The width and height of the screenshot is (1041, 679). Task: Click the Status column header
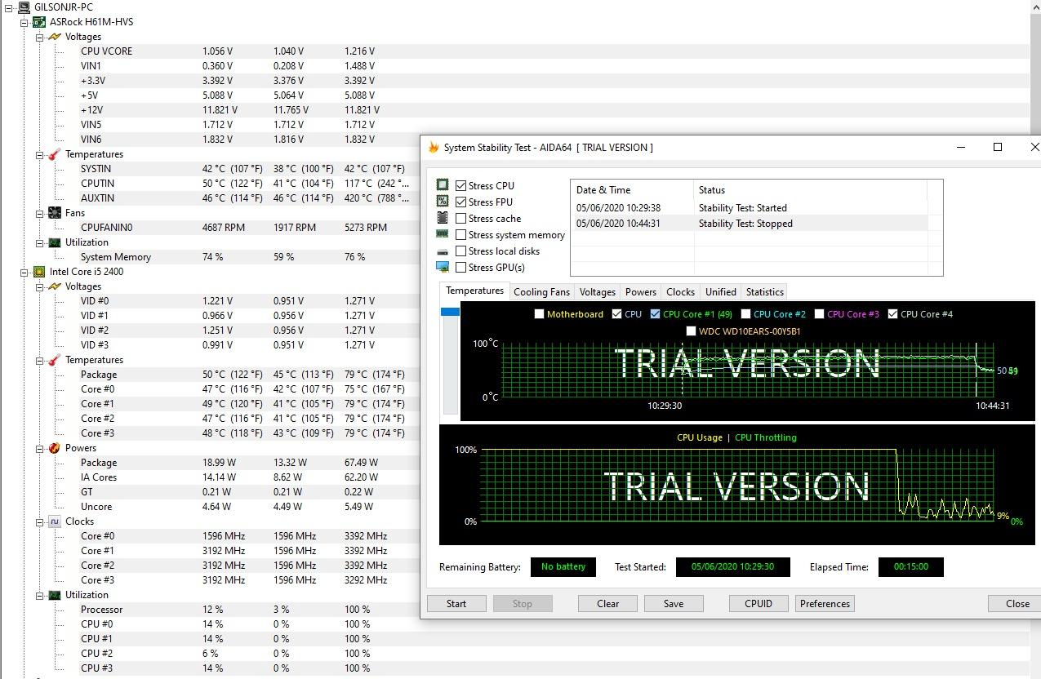tap(811, 190)
